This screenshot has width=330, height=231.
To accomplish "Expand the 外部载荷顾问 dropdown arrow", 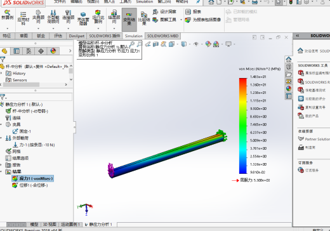I will [53, 29].
